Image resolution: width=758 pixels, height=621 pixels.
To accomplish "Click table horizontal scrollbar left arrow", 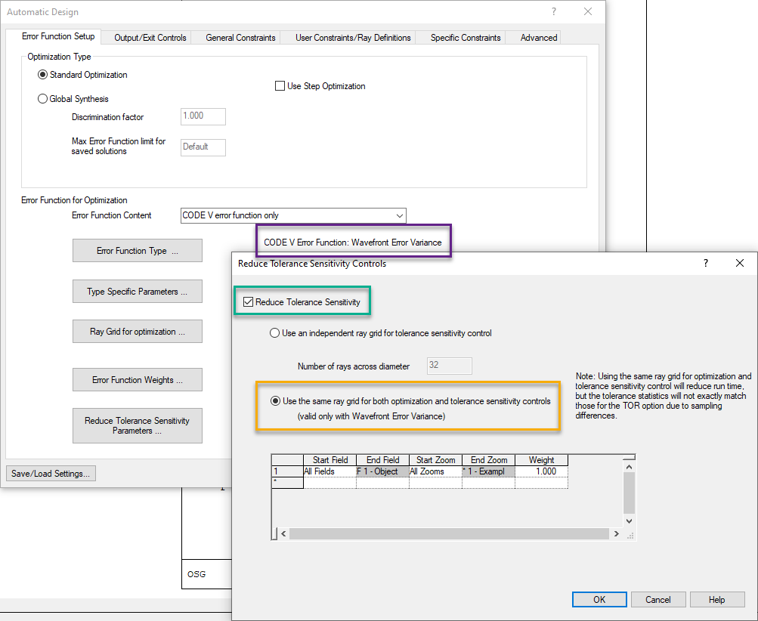I will [283, 533].
